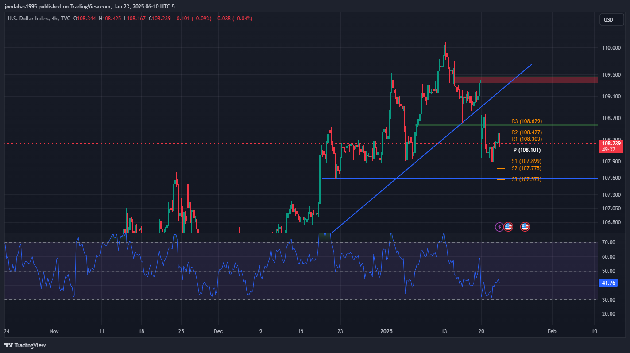Screen dimensions: 630x353
Task: Click the 2025 marker on time axis
Action: (387, 331)
